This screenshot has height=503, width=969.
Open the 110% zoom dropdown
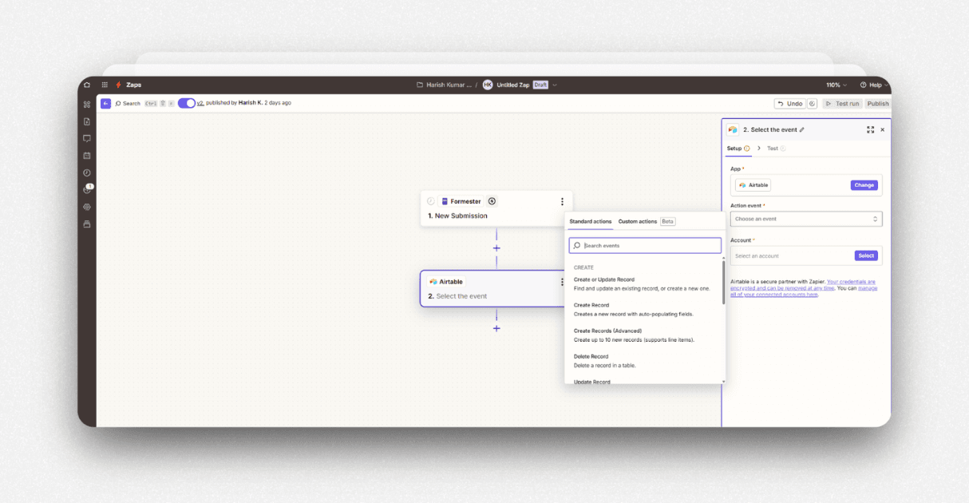[836, 85]
